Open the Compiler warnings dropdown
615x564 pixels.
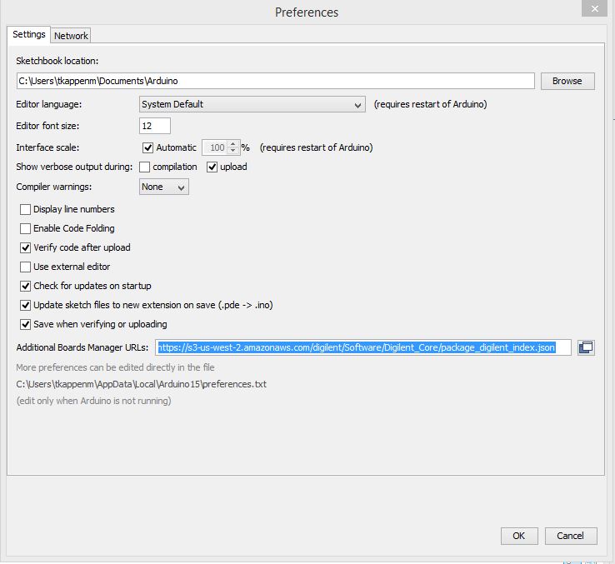164,187
